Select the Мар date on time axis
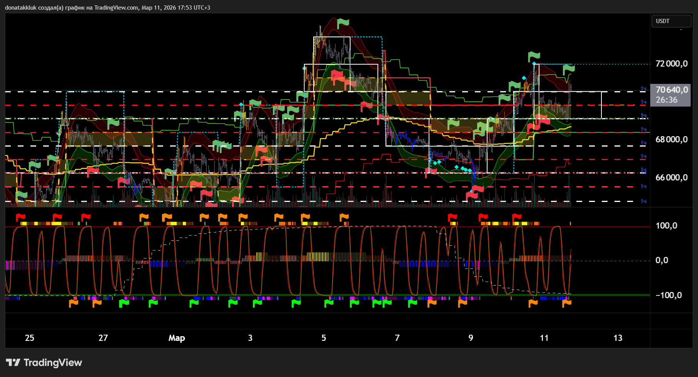This screenshot has width=698, height=377. click(177, 338)
